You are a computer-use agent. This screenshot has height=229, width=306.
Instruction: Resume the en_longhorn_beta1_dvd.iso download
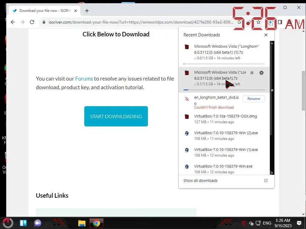click(254, 98)
